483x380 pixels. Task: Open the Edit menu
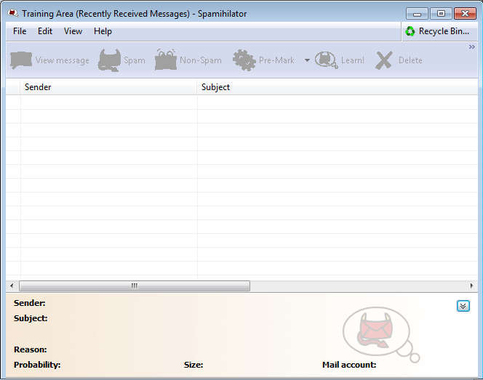click(x=45, y=31)
